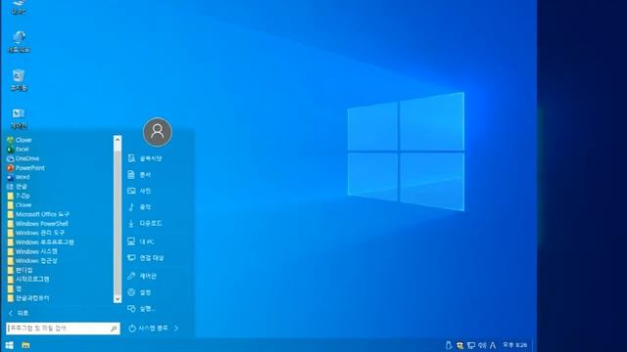This screenshot has width=627, height=352.
Task: Expand the Windows 접근성 folder
Action: 32,261
